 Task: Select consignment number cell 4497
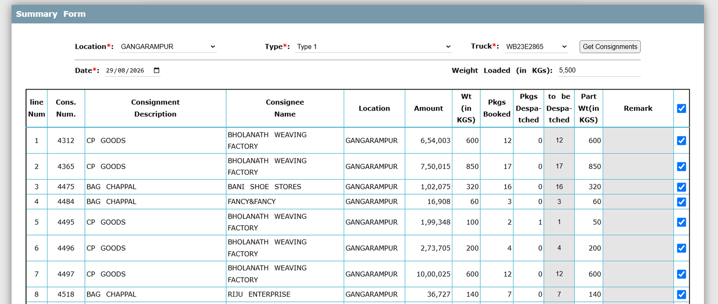pyautogui.click(x=66, y=274)
